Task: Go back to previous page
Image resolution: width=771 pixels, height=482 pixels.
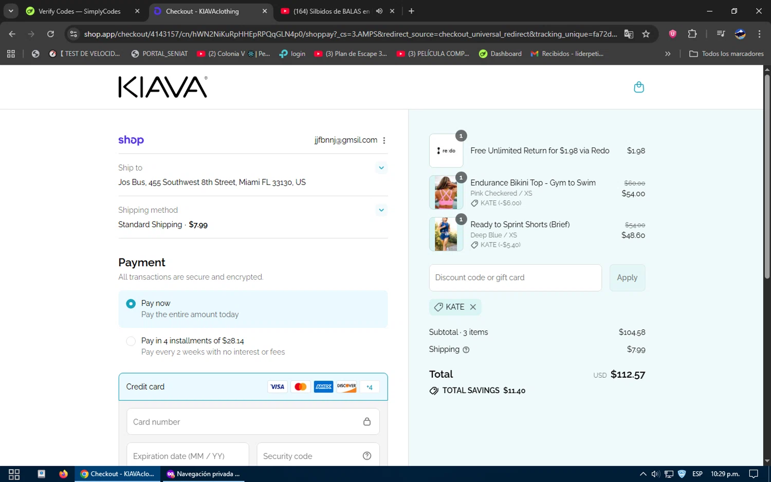Action: click(12, 34)
